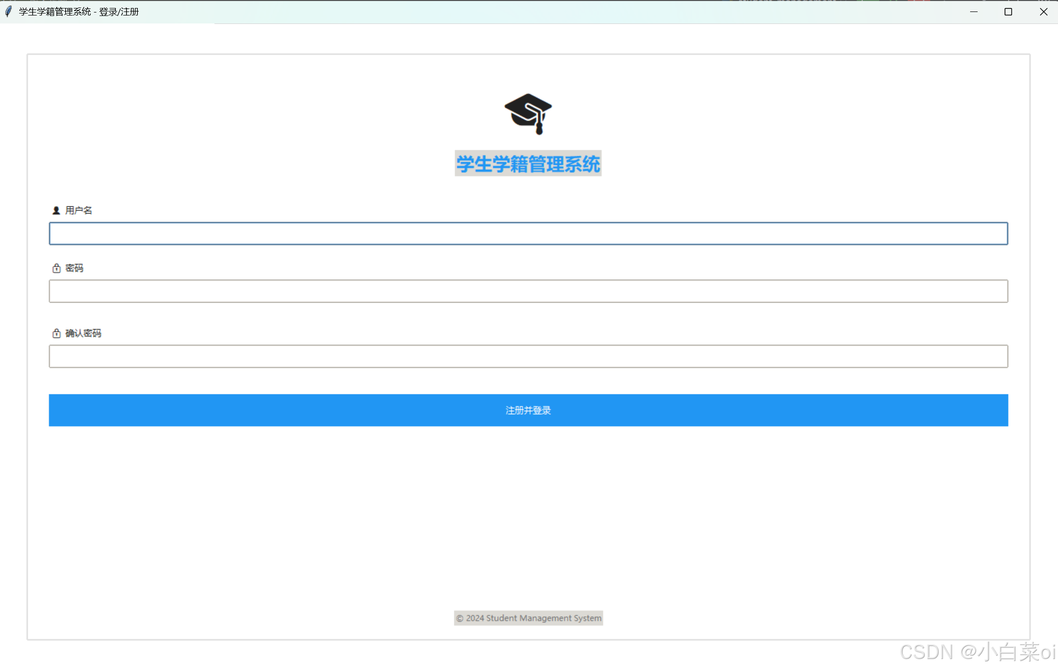
Task: Click the user silhouette icon beside 用户名
Action: click(x=56, y=210)
